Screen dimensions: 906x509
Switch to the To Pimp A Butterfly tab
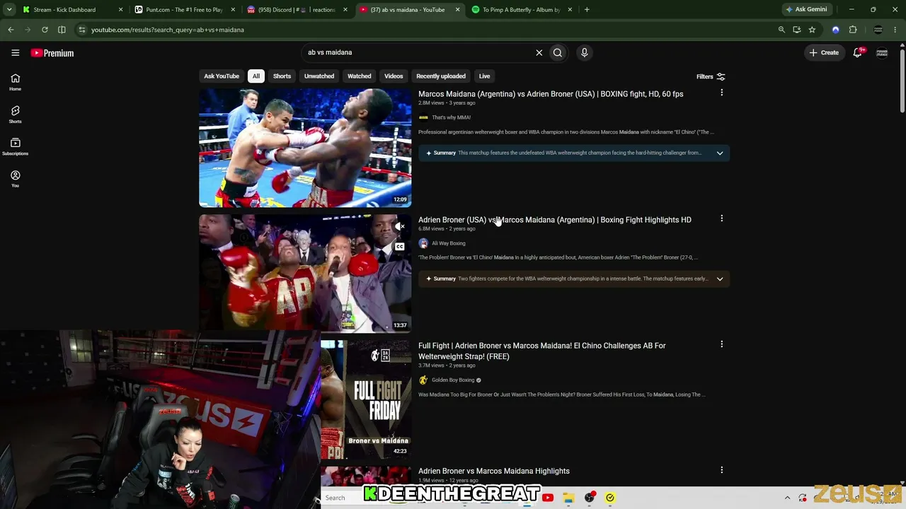[522, 10]
